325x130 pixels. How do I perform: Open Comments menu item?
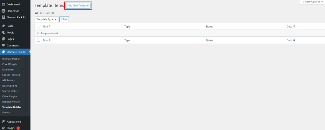[x=13, y=46]
